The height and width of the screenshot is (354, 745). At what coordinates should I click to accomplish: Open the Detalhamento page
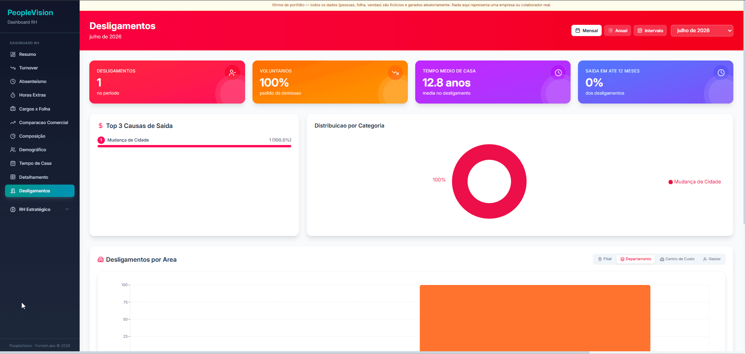coord(40,177)
